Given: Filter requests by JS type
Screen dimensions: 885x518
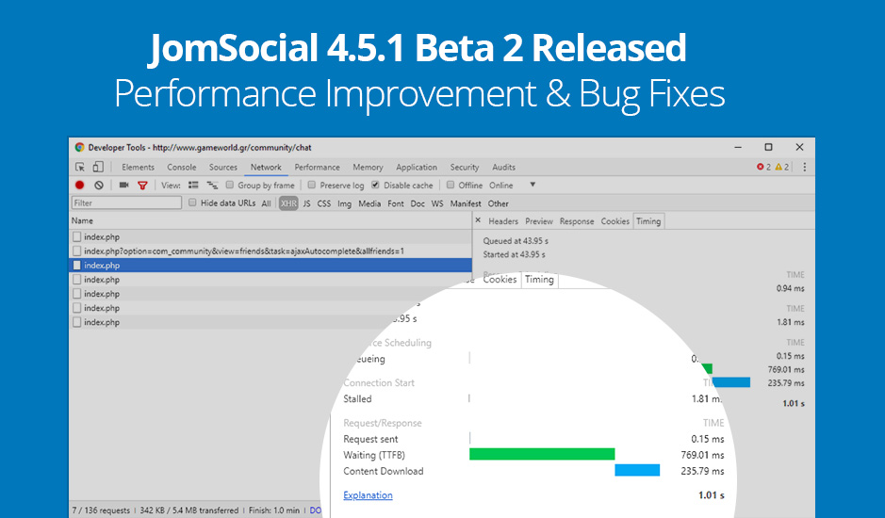Looking at the screenshot, I should coord(306,203).
